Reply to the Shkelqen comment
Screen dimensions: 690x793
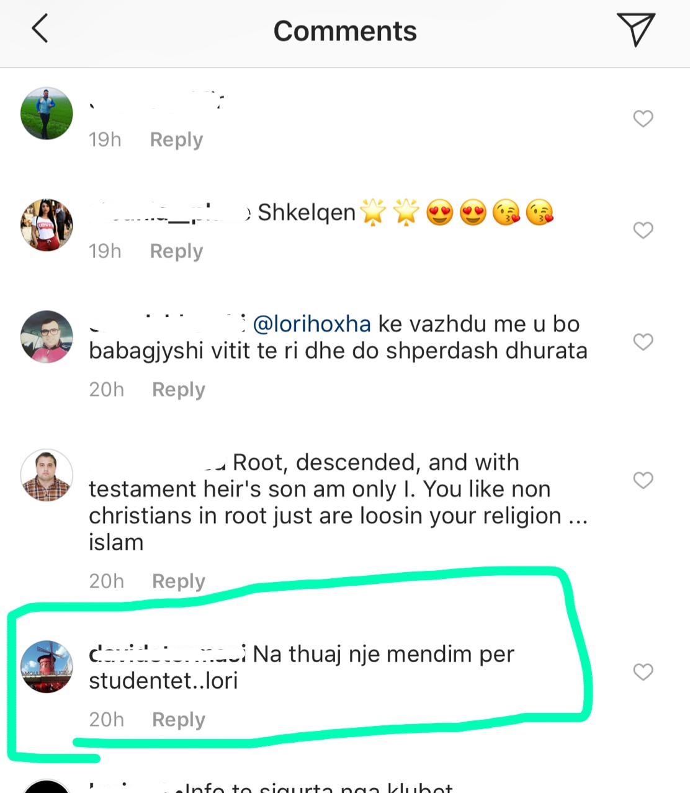176,251
